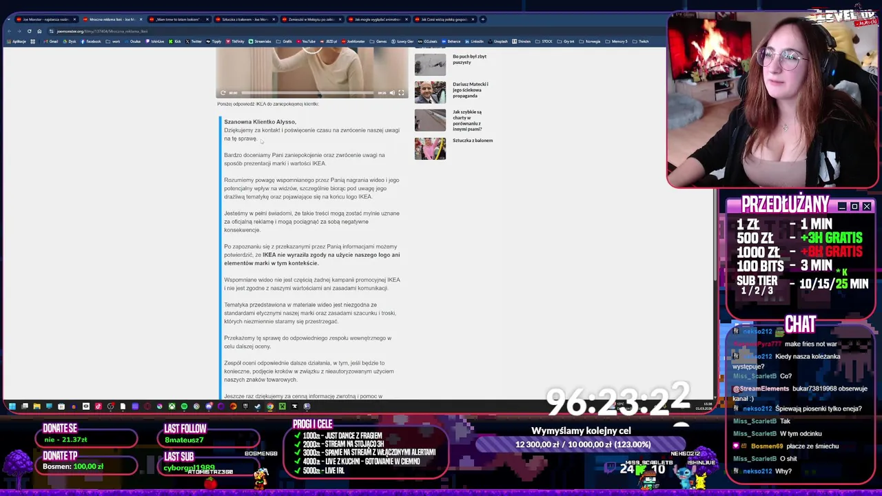Open the Windows Start menu
Screen dimensions: 882x496
click(x=12, y=406)
